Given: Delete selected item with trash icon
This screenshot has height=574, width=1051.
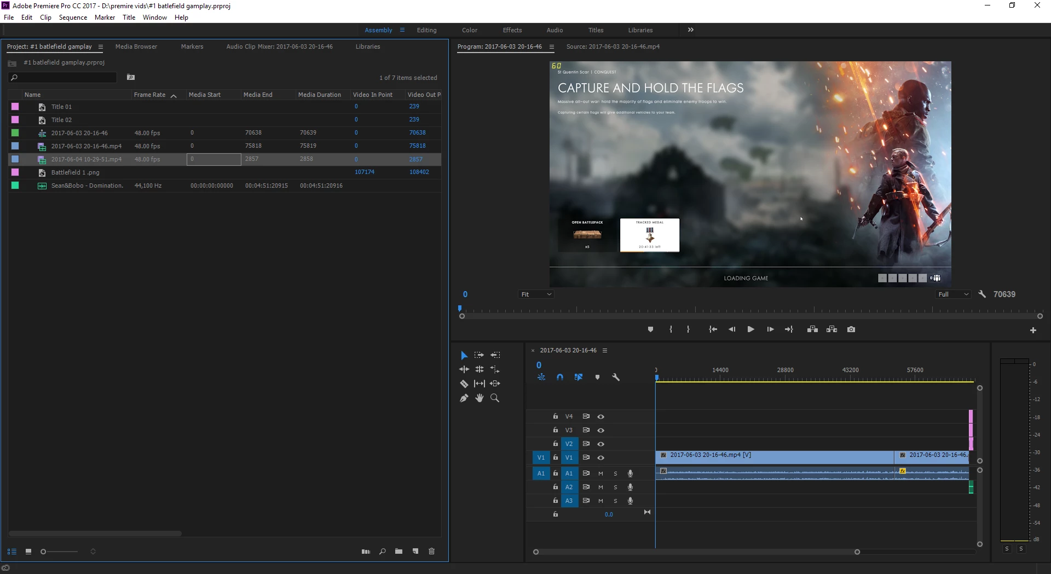Looking at the screenshot, I should pos(431,552).
